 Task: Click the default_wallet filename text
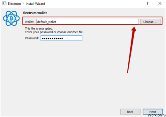(x=47, y=22)
